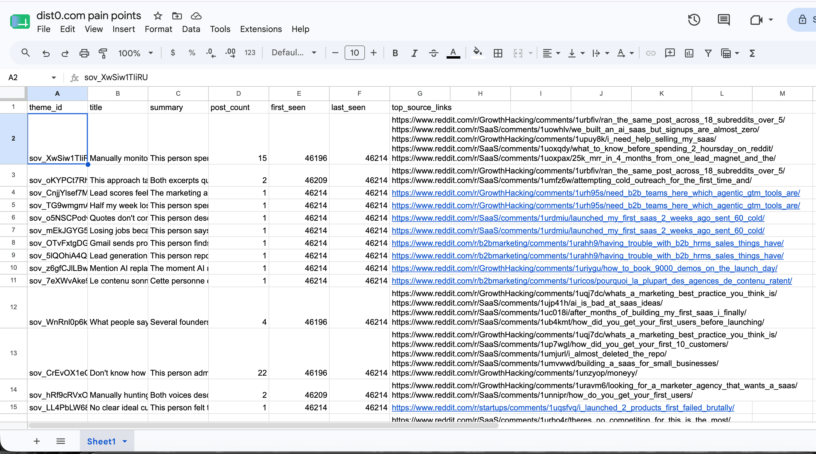The height and width of the screenshot is (454, 816).
Task: Open Sheet1 tab options arrow
Action: click(125, 441)
